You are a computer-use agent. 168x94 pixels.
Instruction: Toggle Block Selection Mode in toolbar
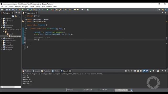coord(36,10)
